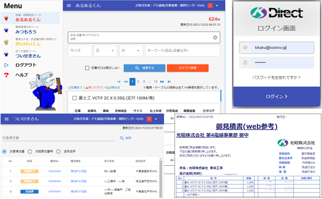Click the red account badge in ついせきさん header

coord(149,119)
